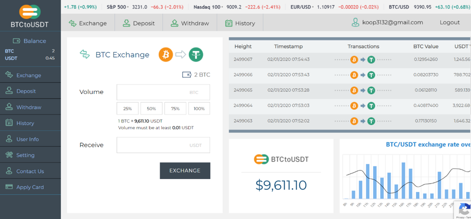Click the koop3132@gmail.com account link

point(393,22)
